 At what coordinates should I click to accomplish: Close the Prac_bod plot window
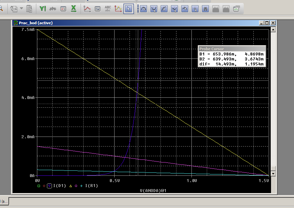click(273, 23)
